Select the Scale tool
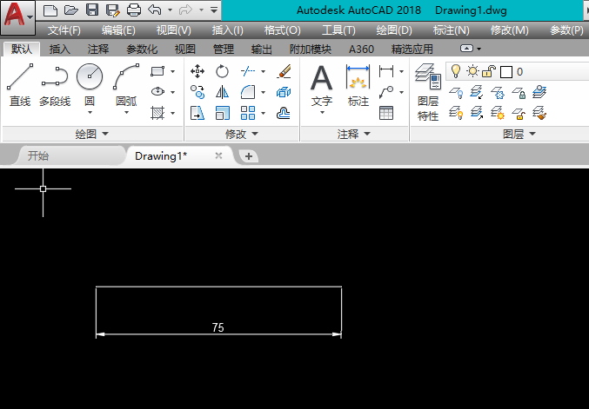The width and height of the screenshot is (589, 409). tap(223, 113)
